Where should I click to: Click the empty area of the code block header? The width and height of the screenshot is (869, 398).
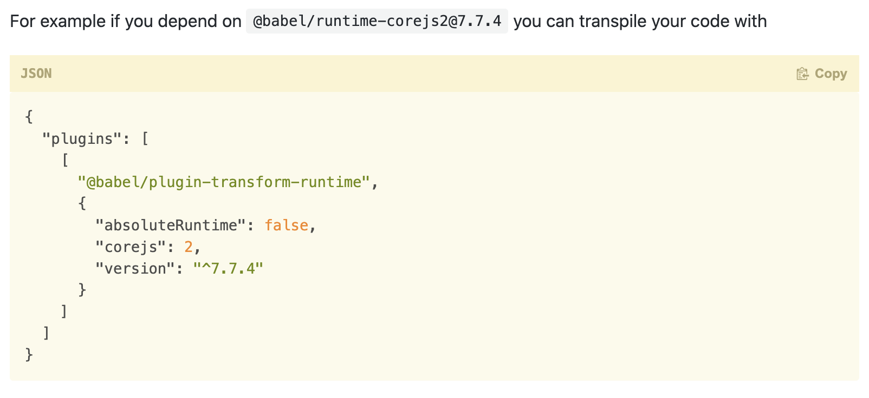[423, 74]
